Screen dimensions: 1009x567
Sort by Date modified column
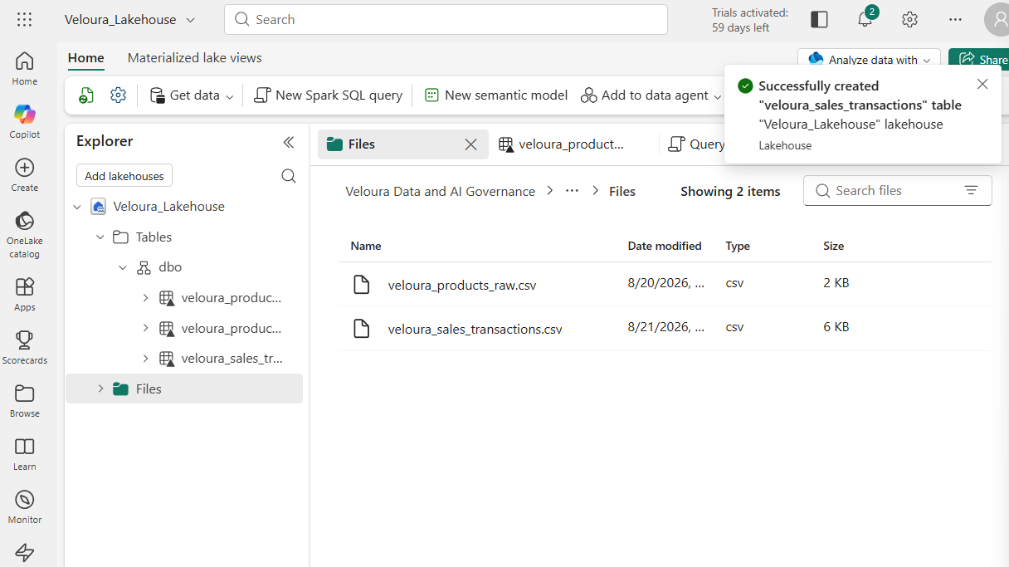click(665, 246)
